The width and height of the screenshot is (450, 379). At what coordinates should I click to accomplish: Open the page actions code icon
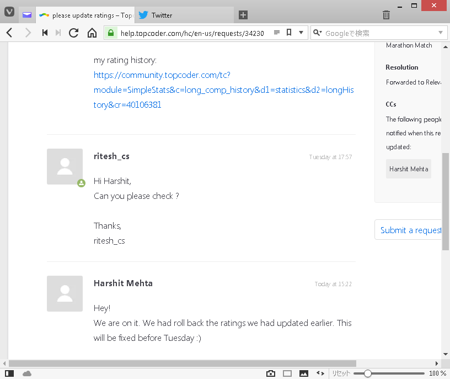point(320,373)
